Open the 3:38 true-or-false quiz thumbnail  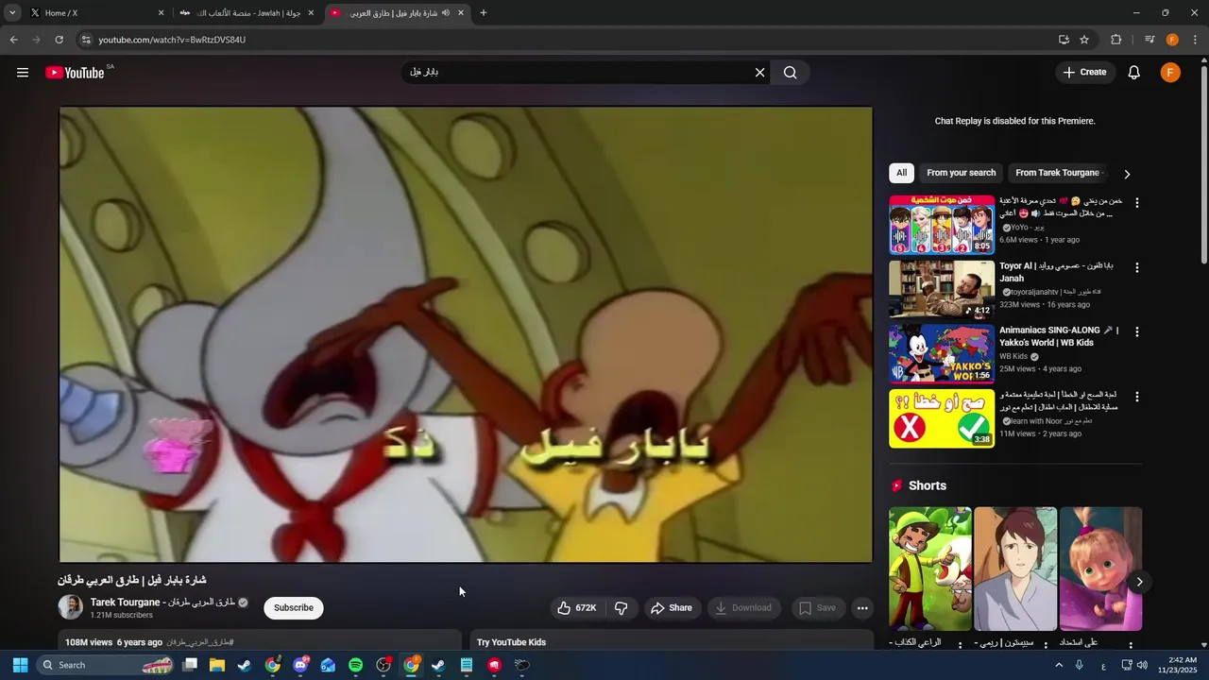point(942,418)
